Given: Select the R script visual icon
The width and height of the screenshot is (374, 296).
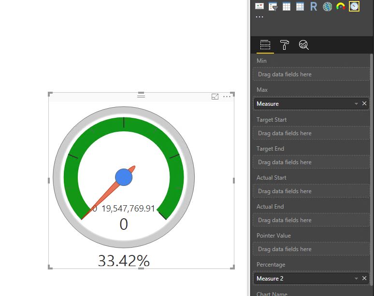Looking at the screenshot, I should (x=314, y=6).
